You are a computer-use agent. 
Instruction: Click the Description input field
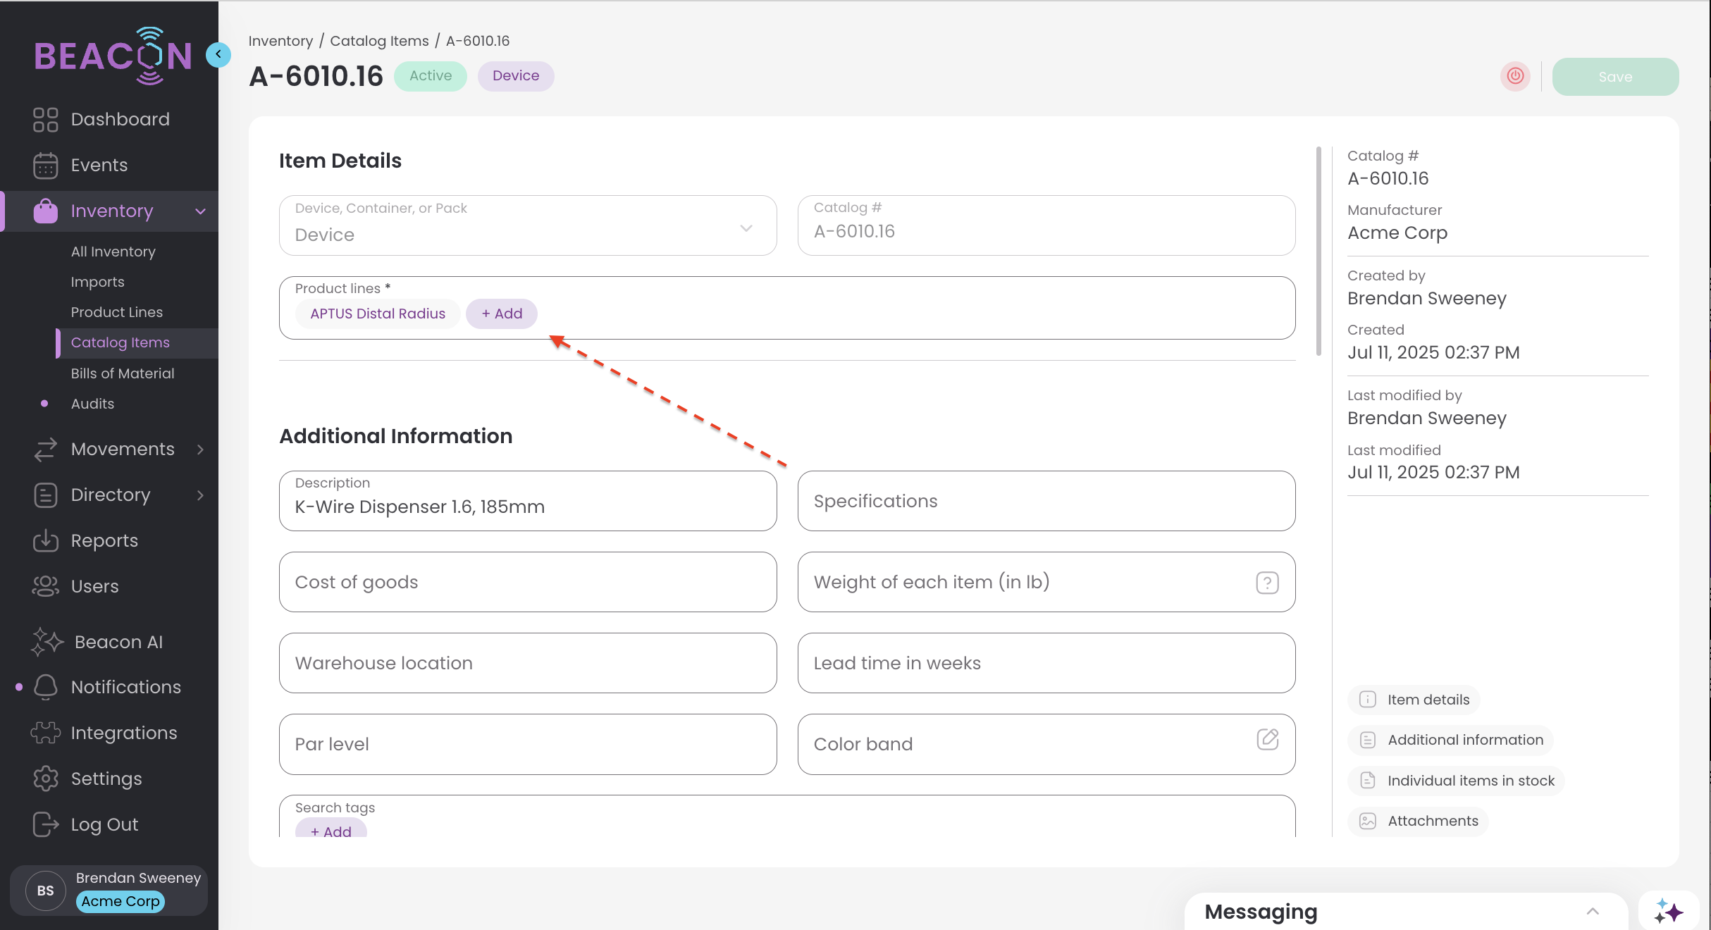point(528,501)
